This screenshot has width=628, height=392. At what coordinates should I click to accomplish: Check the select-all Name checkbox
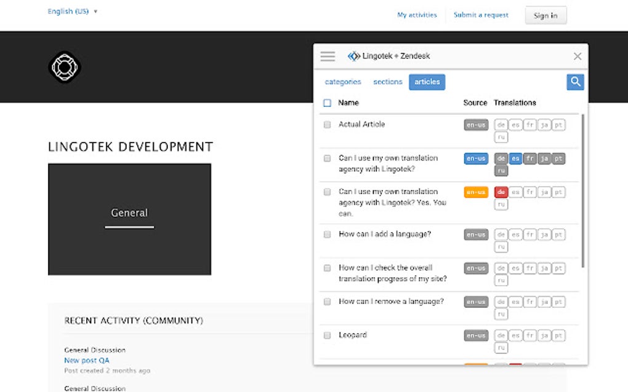[x=327, y=103]
